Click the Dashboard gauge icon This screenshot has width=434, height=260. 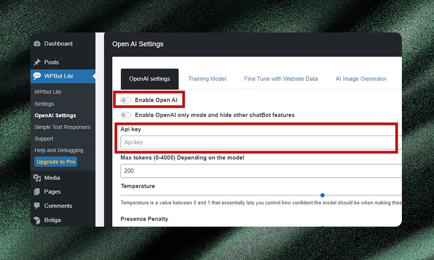[x=37, y=44]
